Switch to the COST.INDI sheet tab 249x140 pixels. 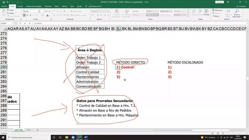tap(19, 130)
